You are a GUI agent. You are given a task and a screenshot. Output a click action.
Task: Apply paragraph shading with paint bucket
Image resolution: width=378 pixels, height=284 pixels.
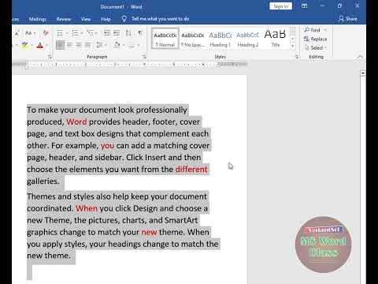pos(117,45)
